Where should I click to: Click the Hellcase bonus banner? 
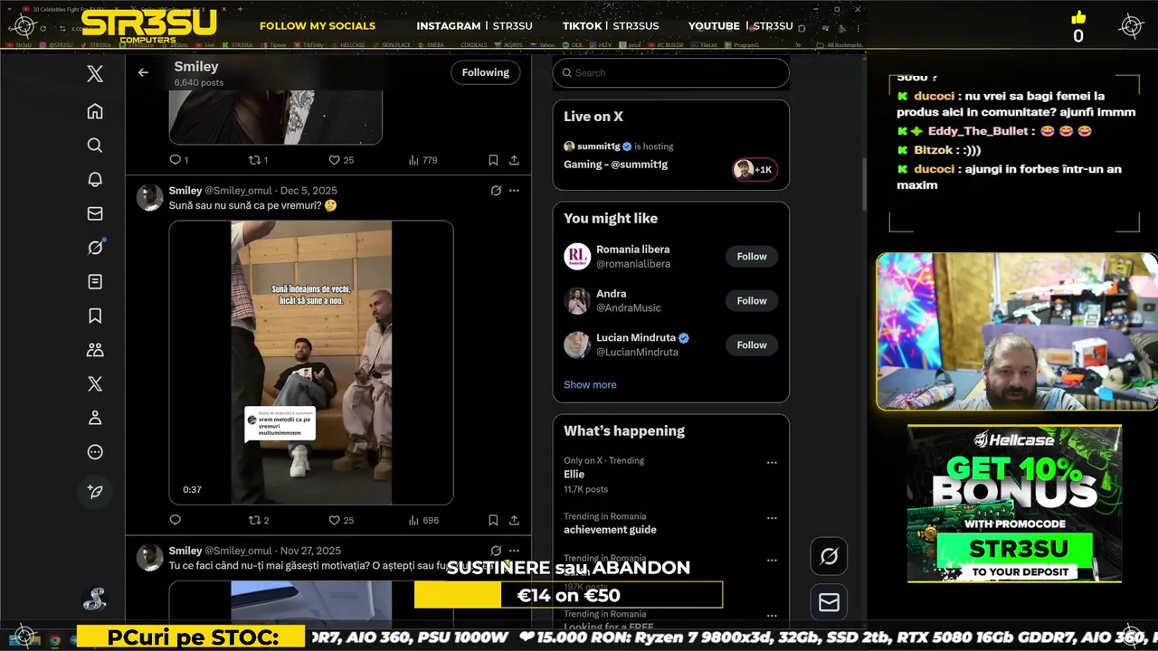pos(1014,505)
